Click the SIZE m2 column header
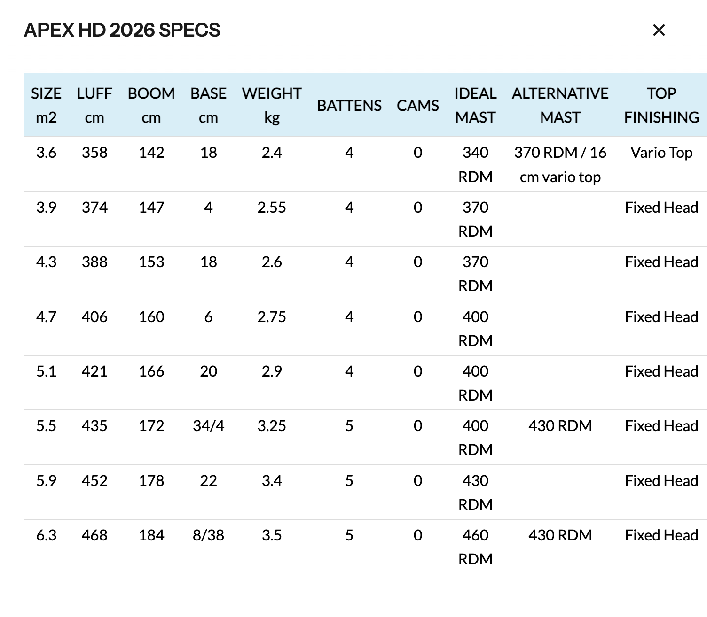707x617 pixels. 46,105
